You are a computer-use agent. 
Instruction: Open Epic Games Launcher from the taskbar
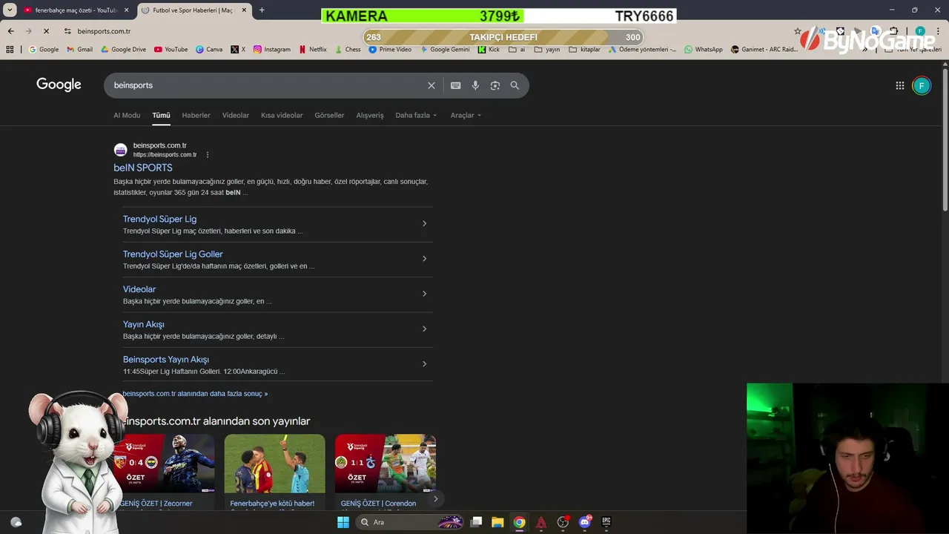tap(606, 522)
